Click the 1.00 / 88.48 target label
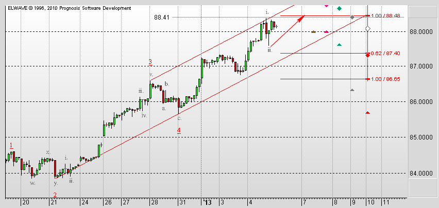Image resolution: width=439 pixels, height=208 pixels. (385, 15)
